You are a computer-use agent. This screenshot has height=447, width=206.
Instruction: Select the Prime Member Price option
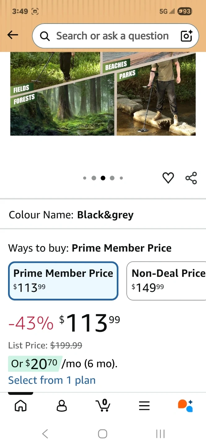[x=63, y=281]
